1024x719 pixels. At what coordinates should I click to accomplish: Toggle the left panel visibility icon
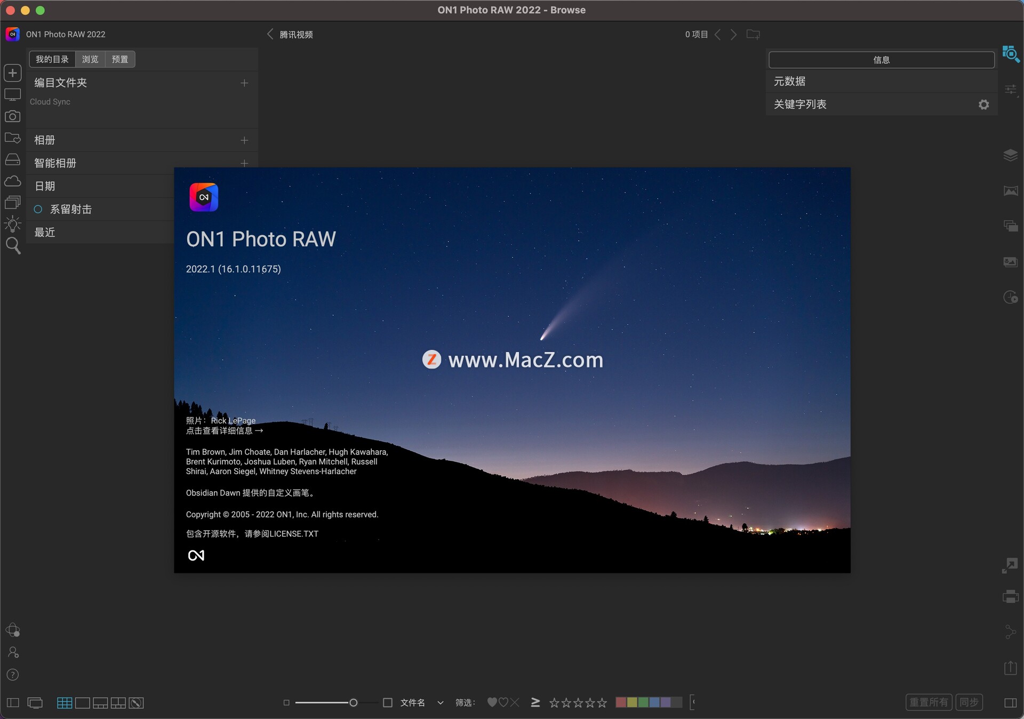pyautogui.click(x=13, y=703)
